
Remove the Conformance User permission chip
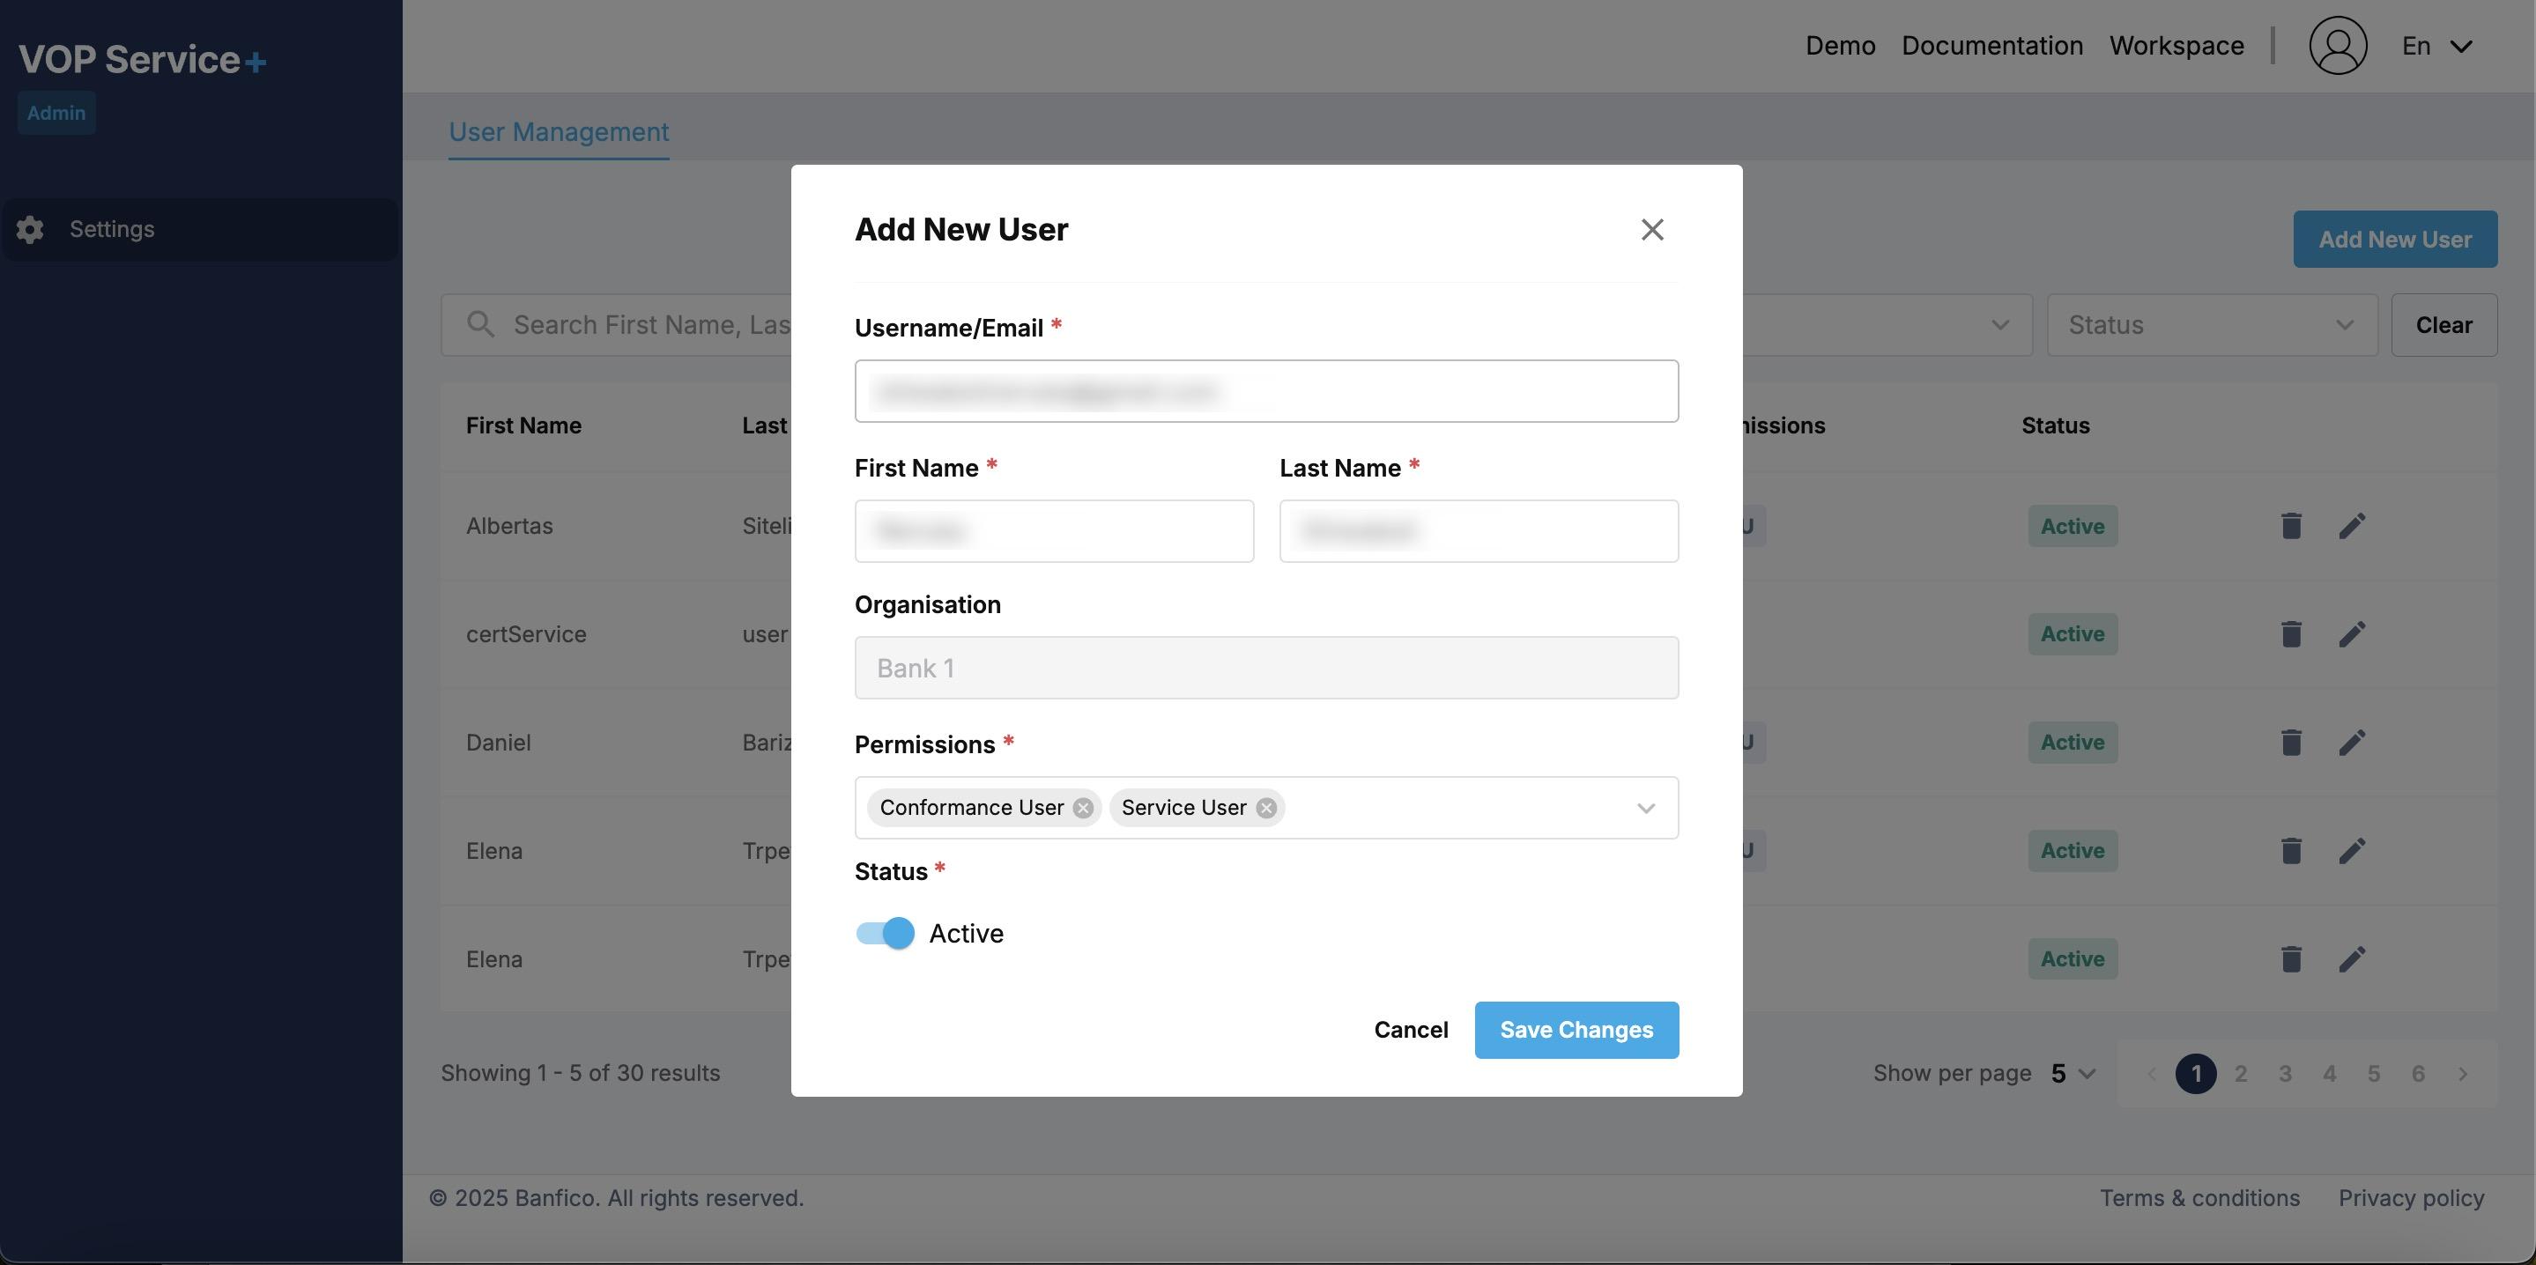pos(1083,807)
